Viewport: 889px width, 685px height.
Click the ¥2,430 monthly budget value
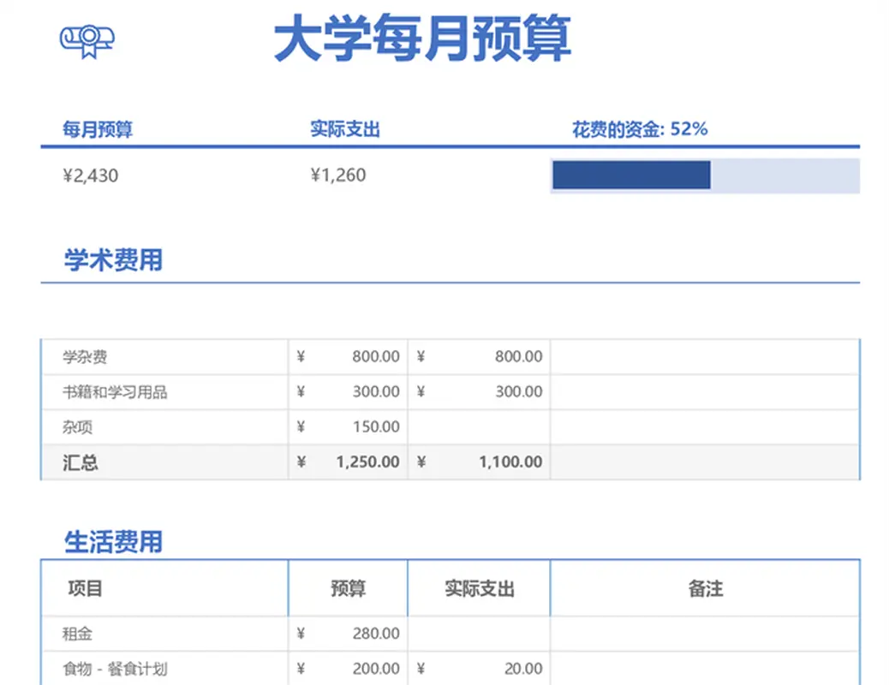pos(91,176)
